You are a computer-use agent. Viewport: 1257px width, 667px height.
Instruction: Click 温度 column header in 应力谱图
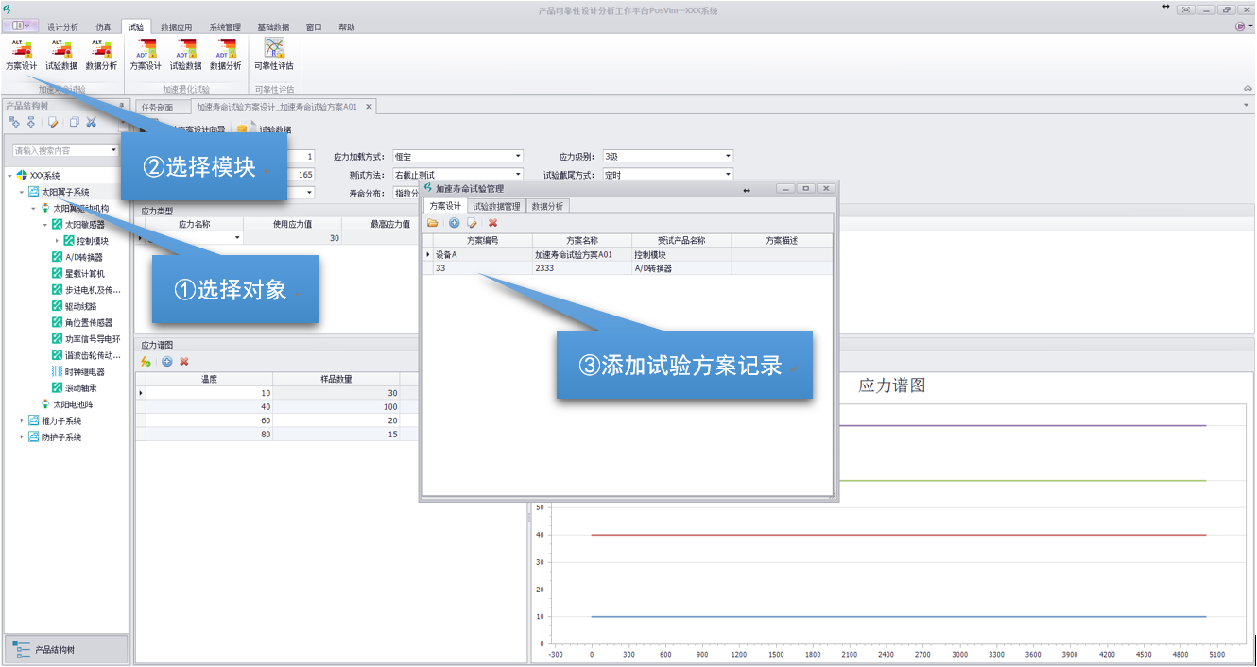coord(210,379)
